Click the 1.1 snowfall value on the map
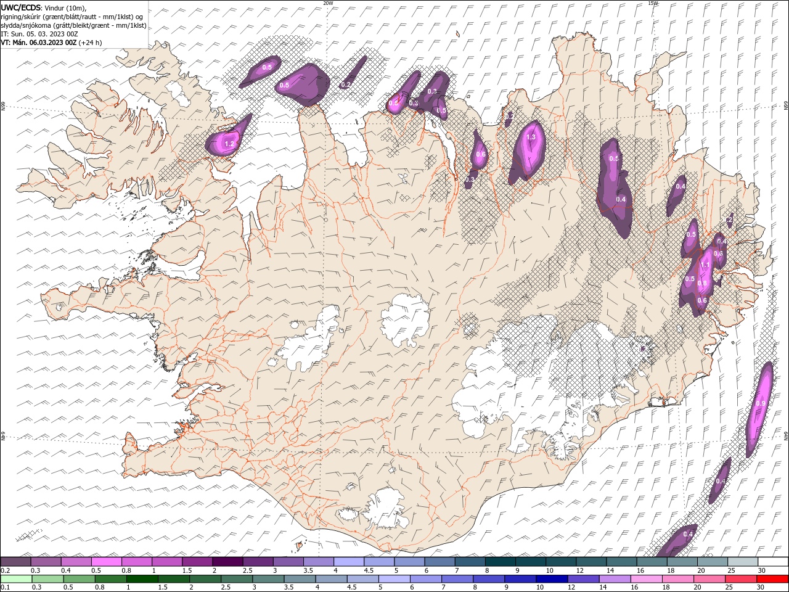789x592 pixels. (706, 265)
